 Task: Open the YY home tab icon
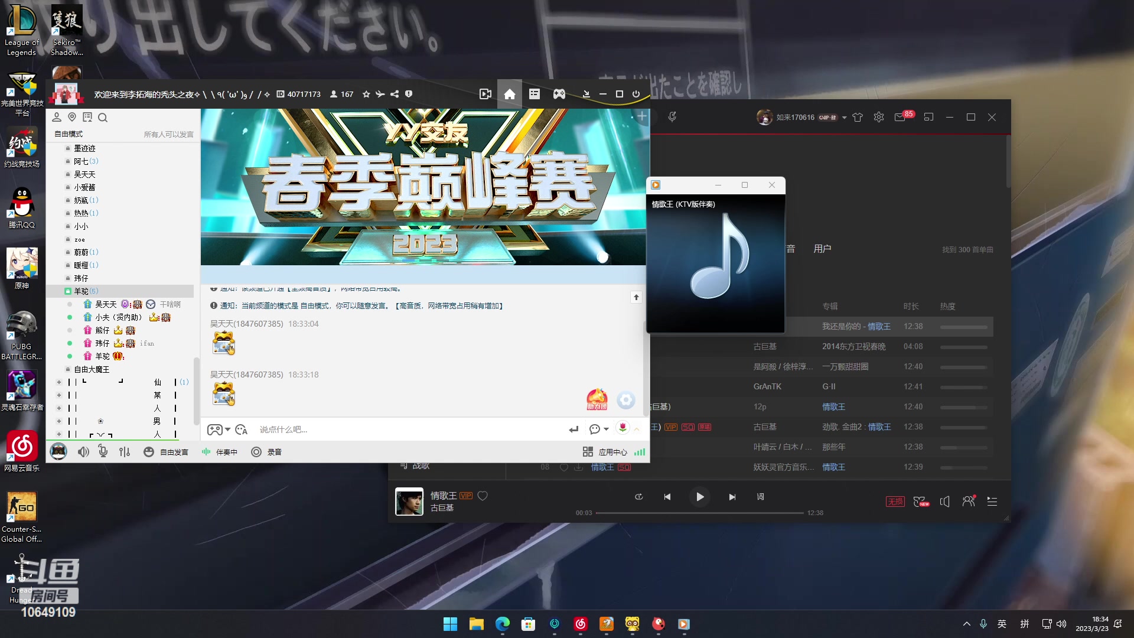(510, 94)
